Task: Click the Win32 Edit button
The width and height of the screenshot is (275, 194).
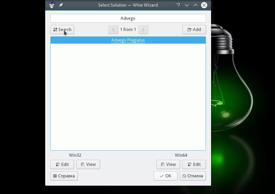Action: [x=62, y=164]
